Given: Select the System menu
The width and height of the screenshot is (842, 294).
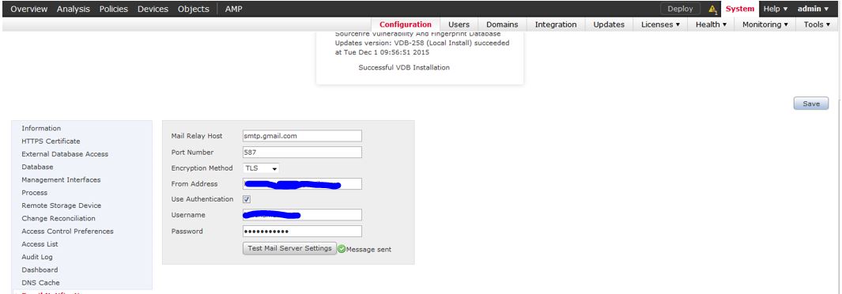Looking at the screenshot, I should pyautogui.click(x=740, y=9).
